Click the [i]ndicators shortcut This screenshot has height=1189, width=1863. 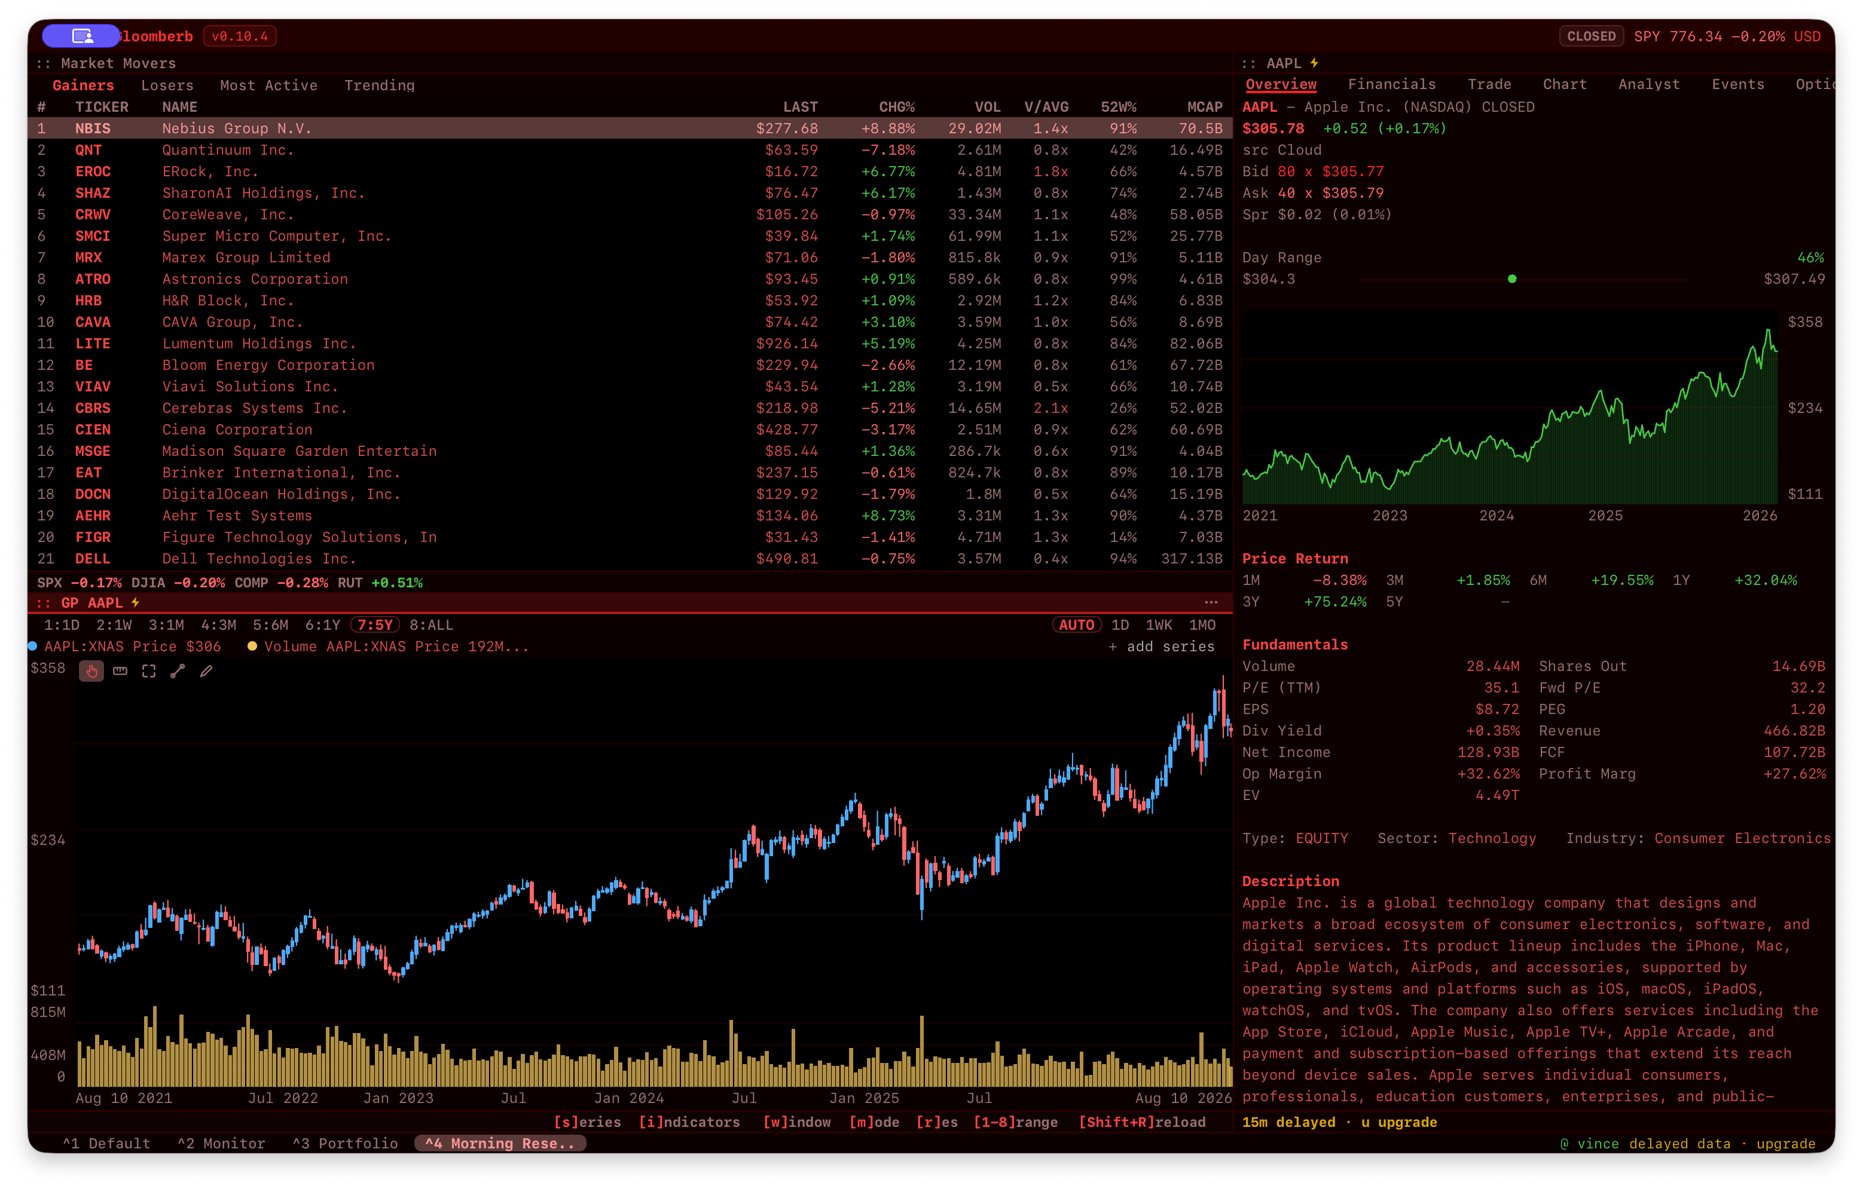pos(689,1121)
